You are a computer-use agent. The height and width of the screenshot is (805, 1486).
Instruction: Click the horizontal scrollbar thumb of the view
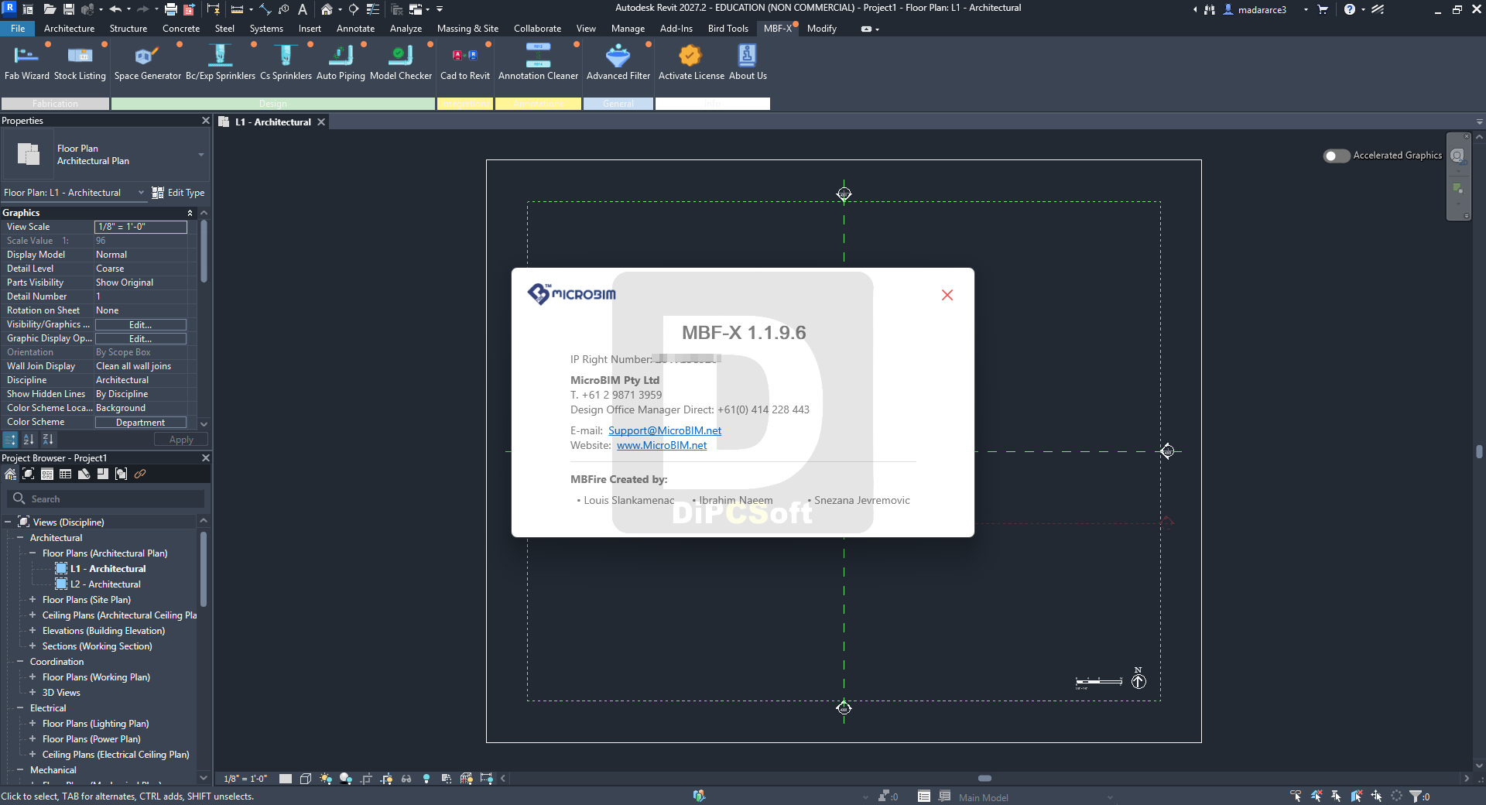tap(984, 779)
